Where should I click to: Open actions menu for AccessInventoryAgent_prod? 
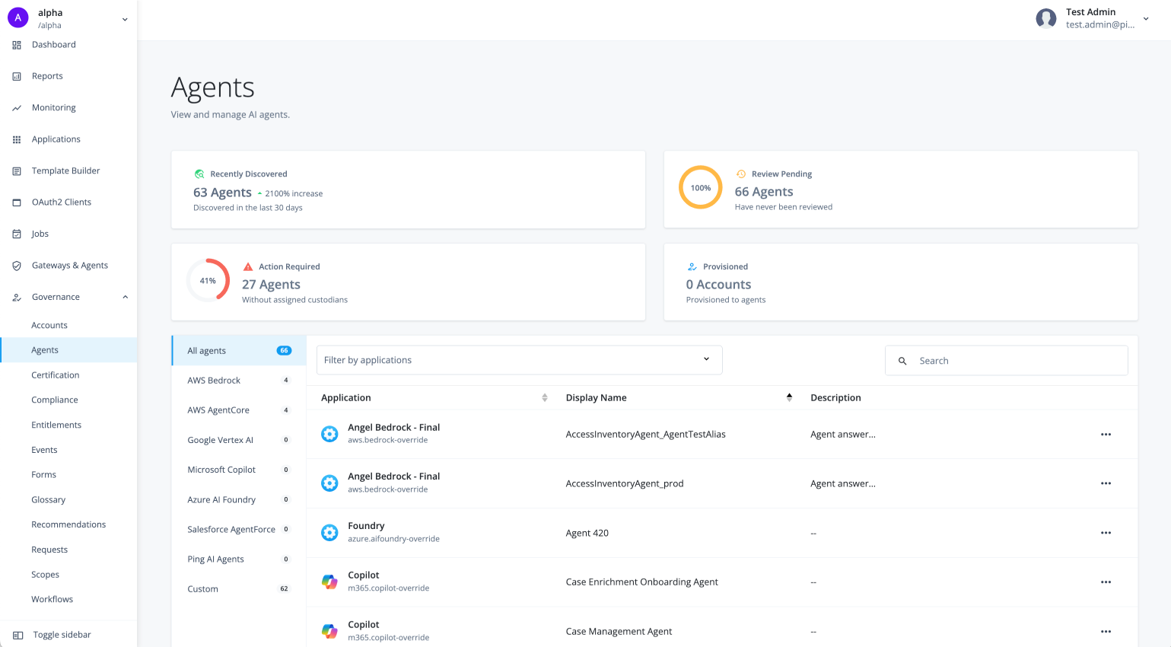pyautogui.click(x=1106, y=483)
